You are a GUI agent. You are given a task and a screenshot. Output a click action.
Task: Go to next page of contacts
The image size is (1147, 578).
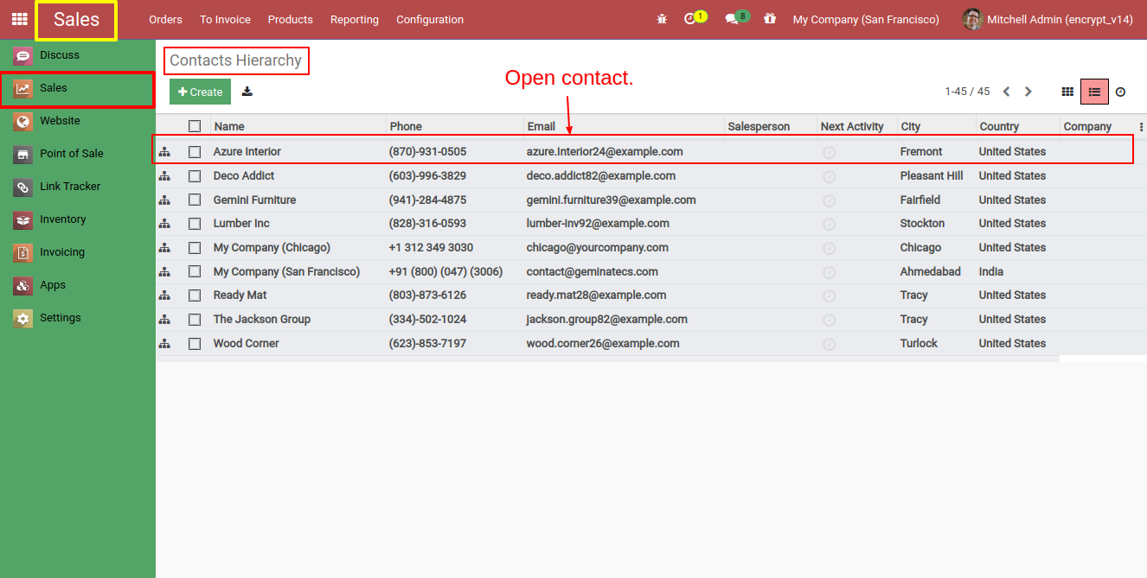pyautogui.click(x=1028, y=91)
